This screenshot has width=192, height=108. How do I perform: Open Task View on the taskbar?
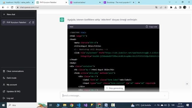pyautogui.click(x=51, y=105)
